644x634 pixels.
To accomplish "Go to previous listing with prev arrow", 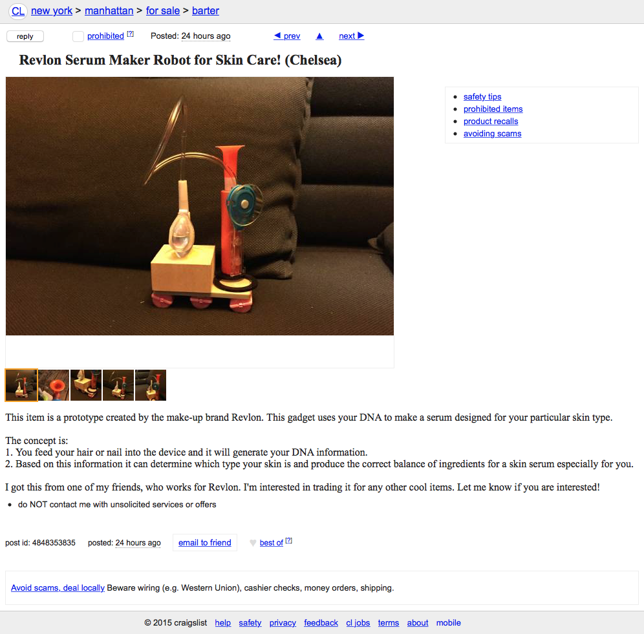I will coord(287,36).
